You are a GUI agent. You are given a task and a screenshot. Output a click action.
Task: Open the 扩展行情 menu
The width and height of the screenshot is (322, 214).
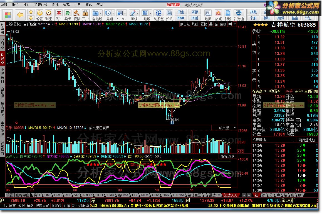pyautogui.click(x=41, y=4)
